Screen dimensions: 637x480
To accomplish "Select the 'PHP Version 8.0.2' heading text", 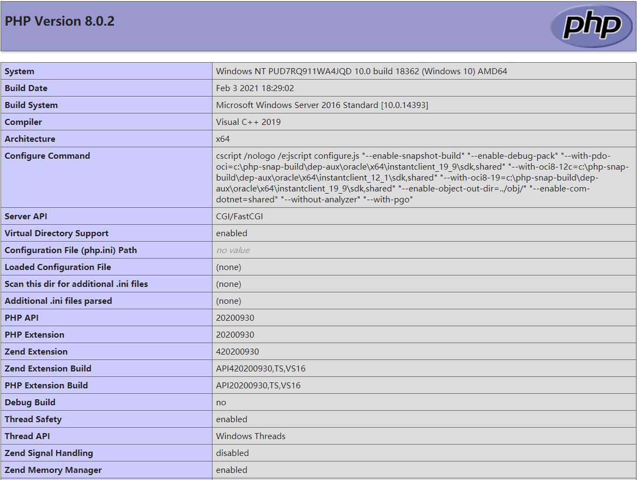I will (x=59, y=21).
